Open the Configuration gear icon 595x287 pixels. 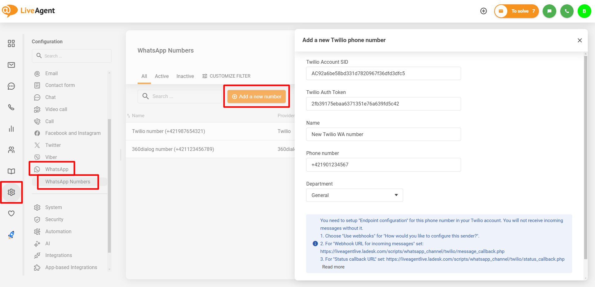[11, 192]
